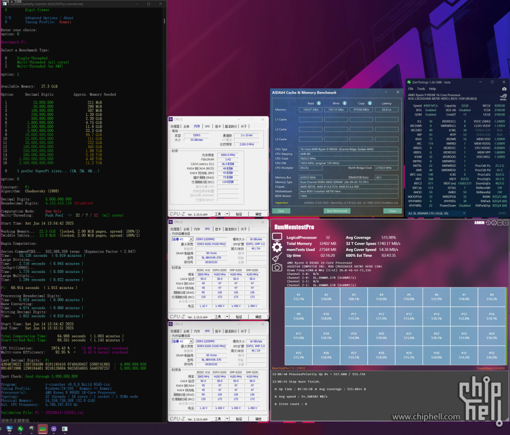Viewport: 510px width, 435px height.
Task: Click Save button in AIDA64 benchmark
Action: [281, 211]
